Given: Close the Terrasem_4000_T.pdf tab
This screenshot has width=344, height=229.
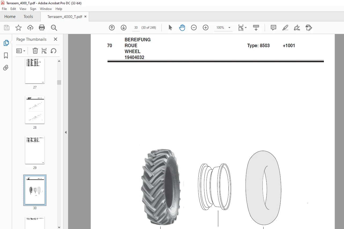Looking at the screenshot, I should tap(85, 17).
